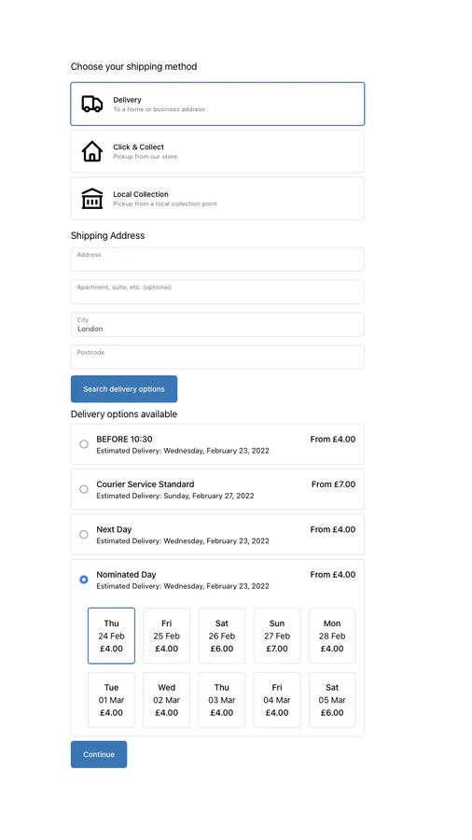Click the Local Collection building icon
The height and width of the screenshot is (840, 472).
[92, 198]
